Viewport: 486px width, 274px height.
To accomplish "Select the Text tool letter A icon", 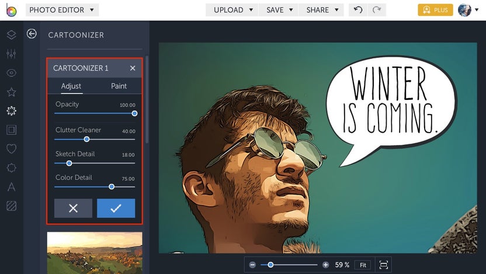I will (12, 187).
